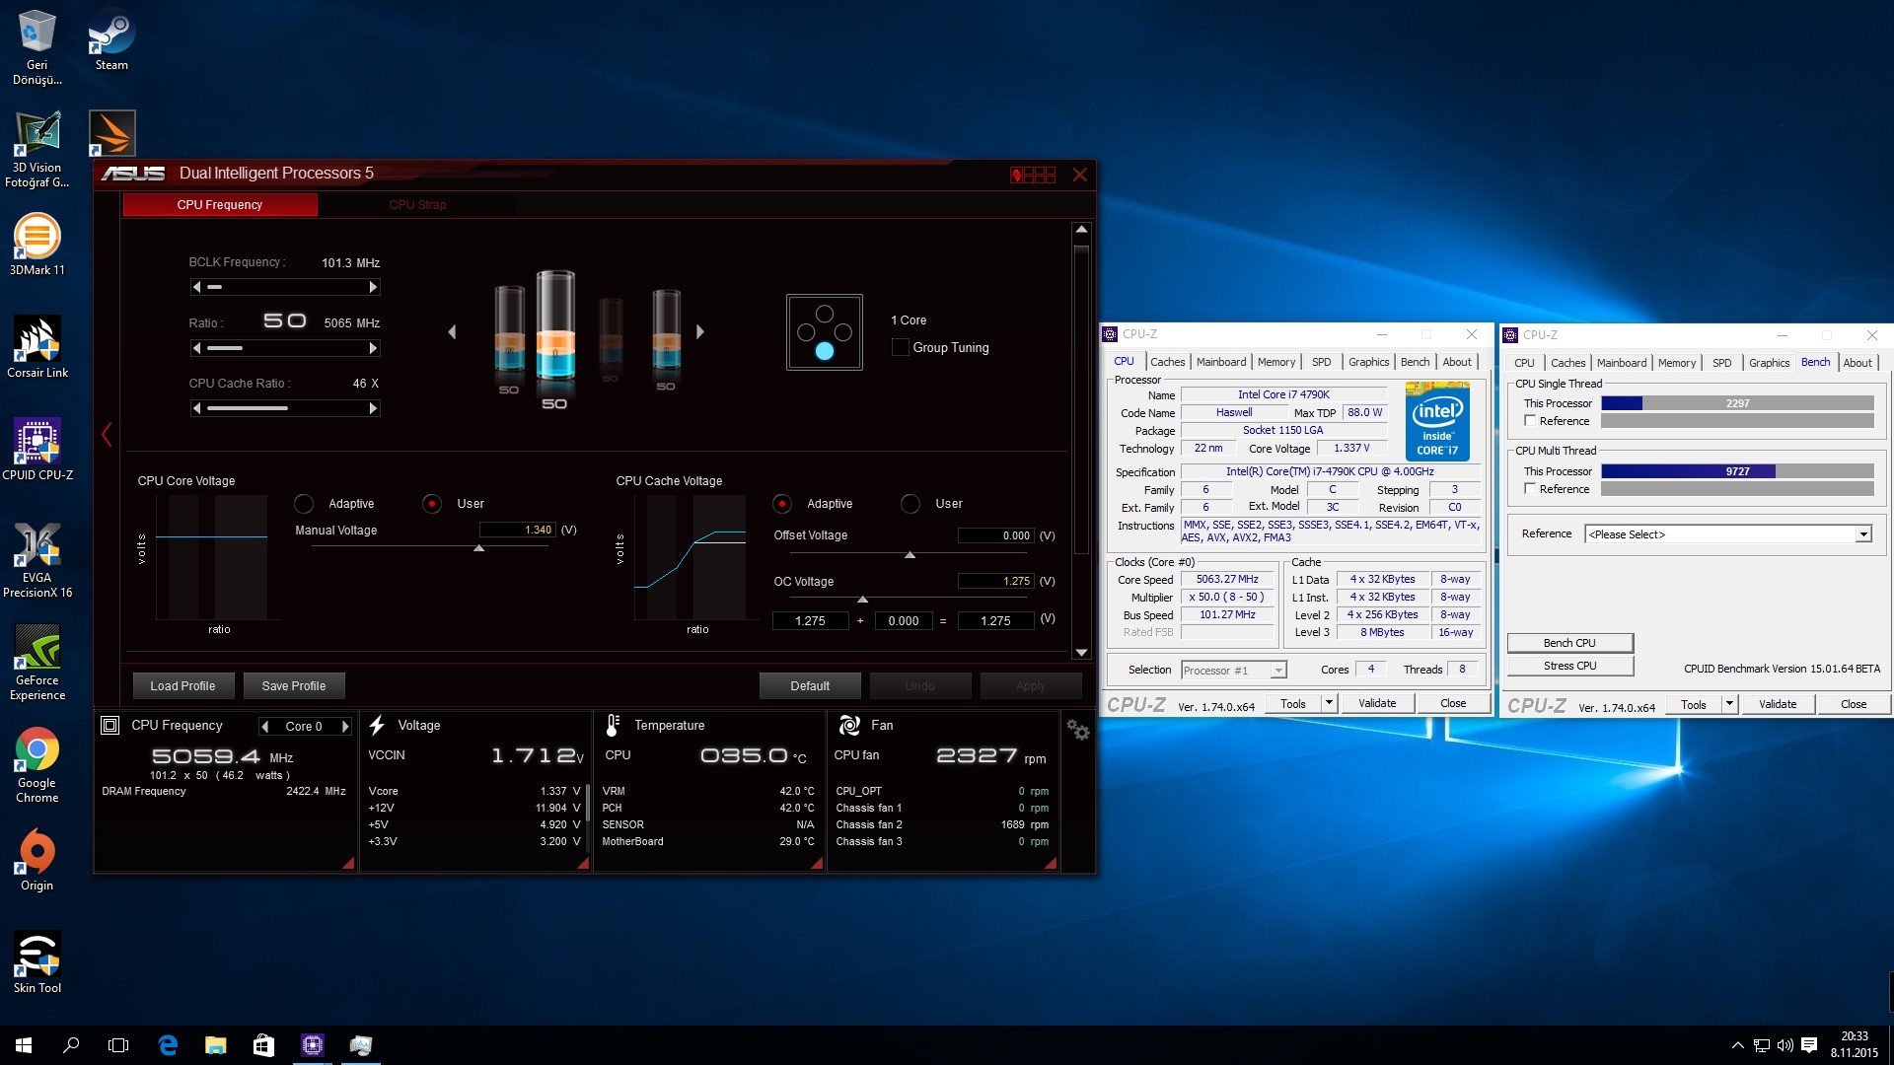Open Windows Start menu
Screen dimensions: 1894x1065
pos(24,1045)
